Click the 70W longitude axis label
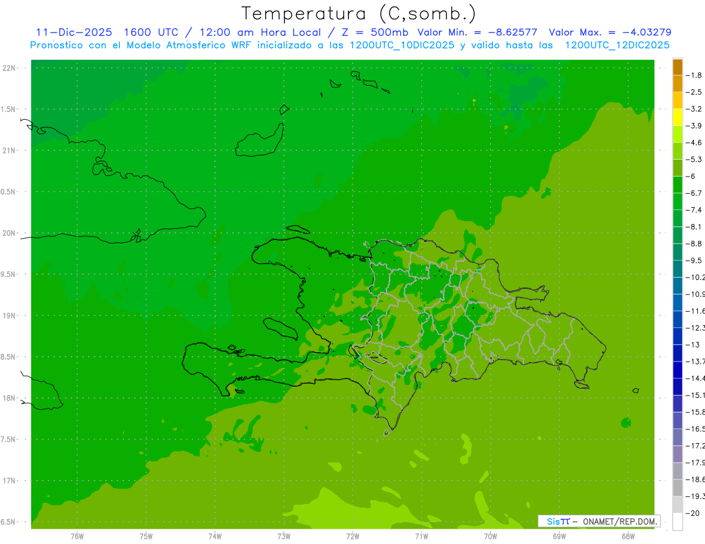705x544 pixels. [491, 536]
